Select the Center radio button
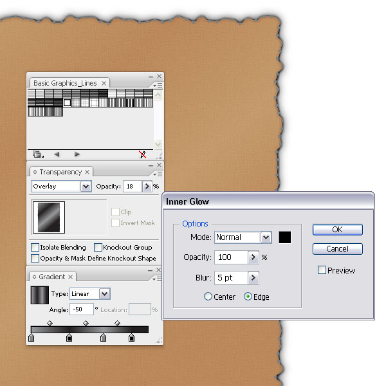 208,297
